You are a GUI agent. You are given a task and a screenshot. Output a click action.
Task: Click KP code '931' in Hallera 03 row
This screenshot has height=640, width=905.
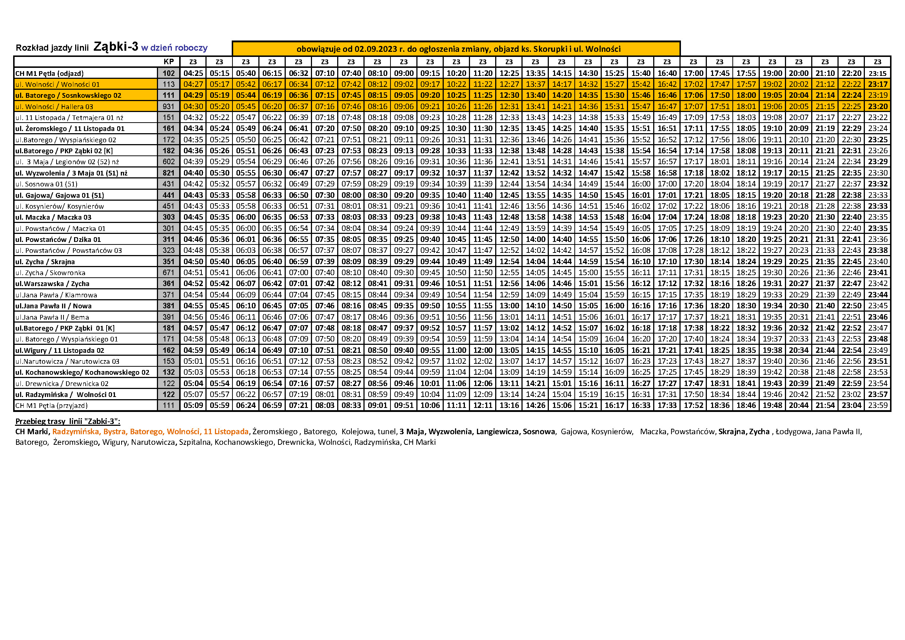pos(169,107)
